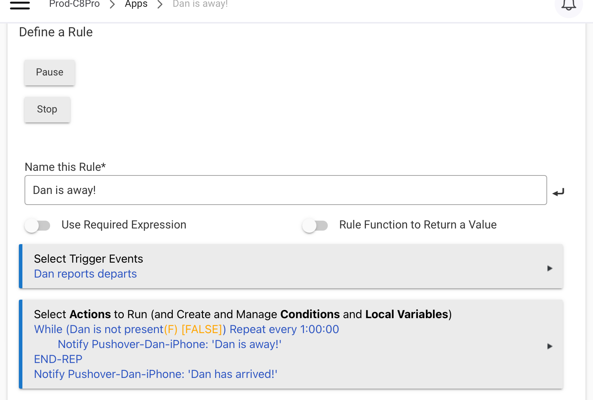Click chevron after Apps breadcrumb

pos(160,4)
